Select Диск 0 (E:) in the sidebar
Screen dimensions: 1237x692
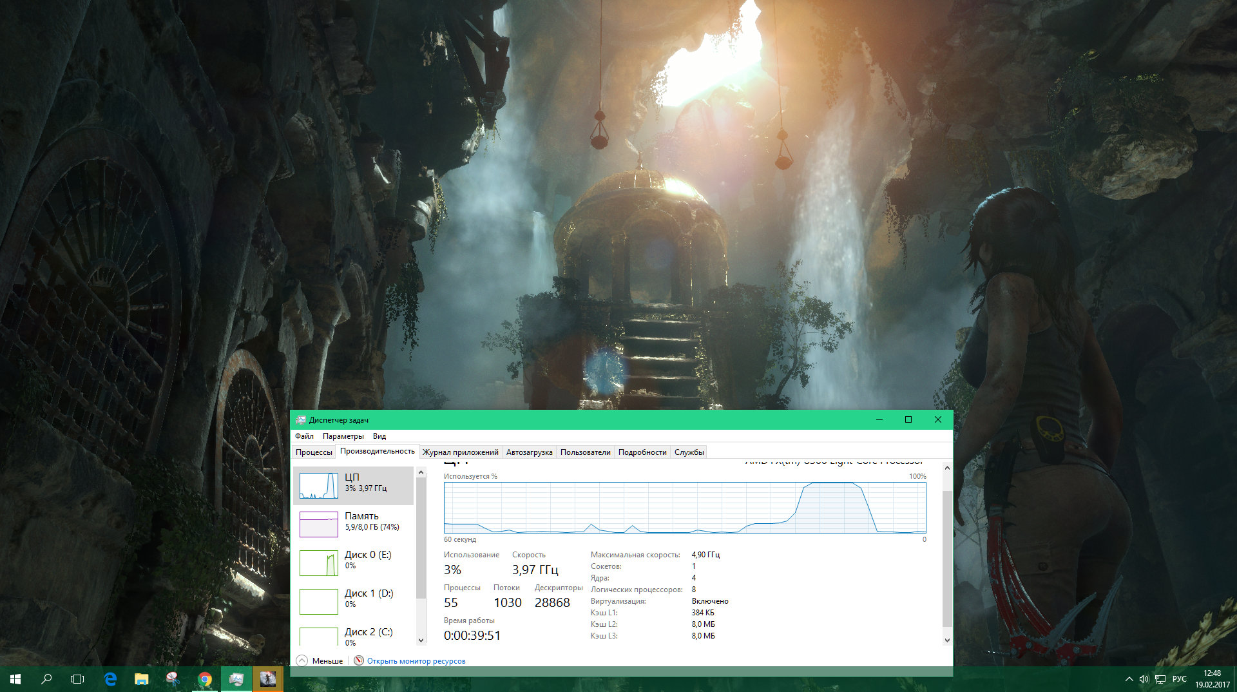(354, 563)
